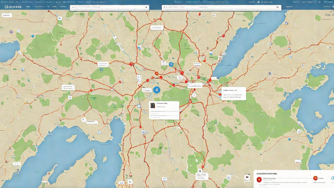Click the white info popup right of map center
This screenshot has height=188, width=334.
coord(234,94)
